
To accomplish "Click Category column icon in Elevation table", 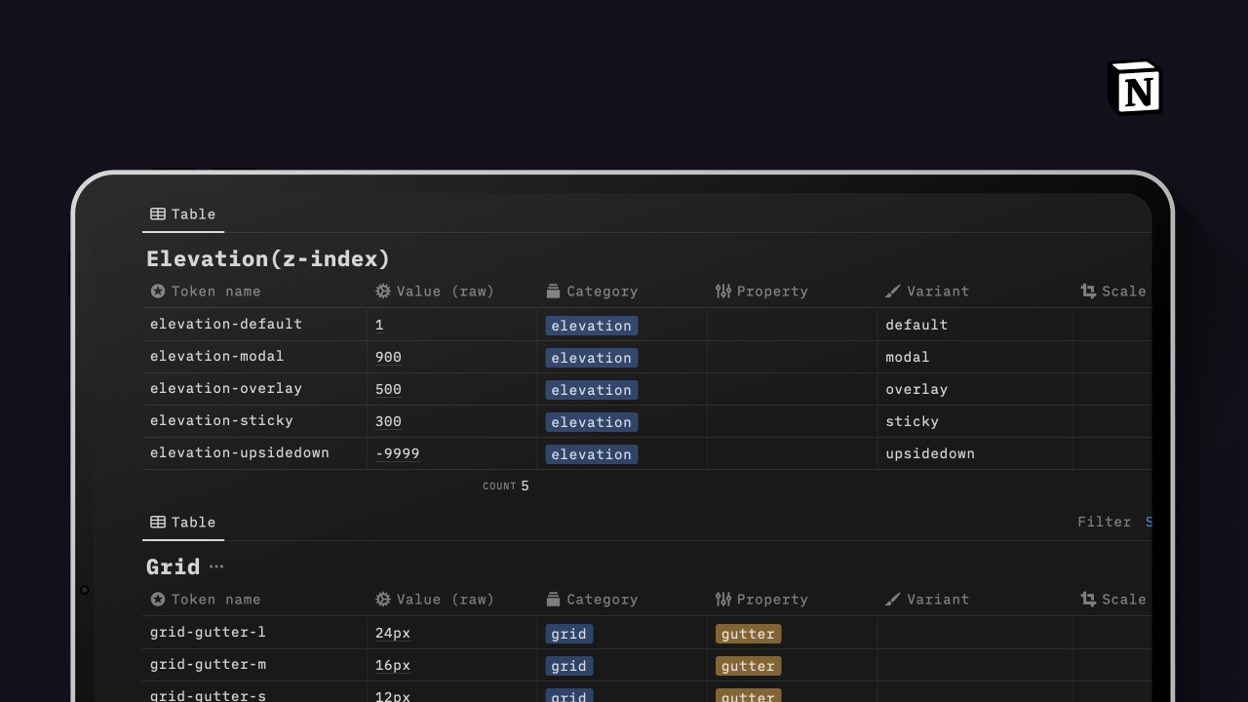I will [x=553, y=292].
